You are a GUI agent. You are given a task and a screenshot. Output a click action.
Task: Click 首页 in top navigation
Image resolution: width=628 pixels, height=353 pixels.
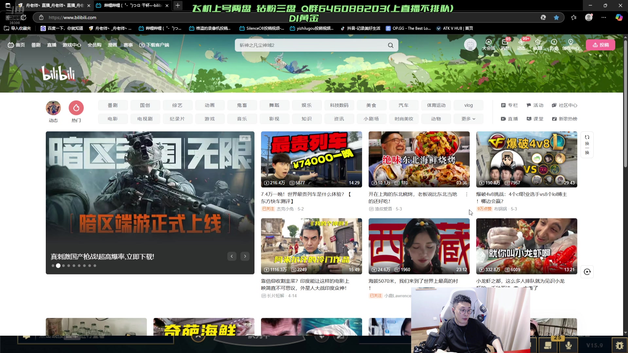click(16, 45)
